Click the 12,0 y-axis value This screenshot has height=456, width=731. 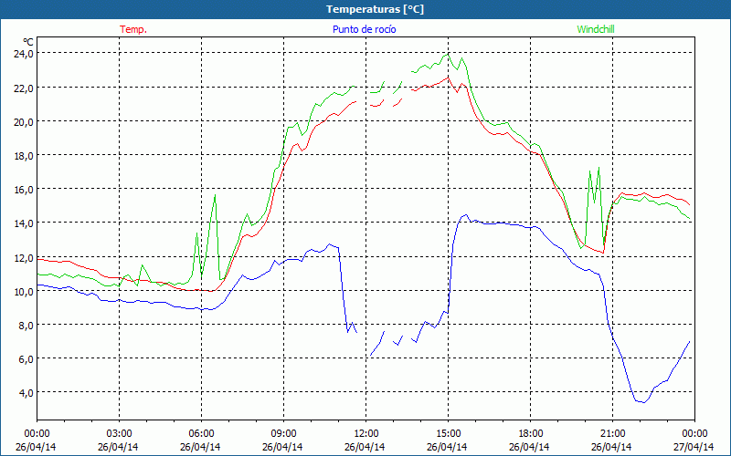pyautogui.click(x=24, y=257)
